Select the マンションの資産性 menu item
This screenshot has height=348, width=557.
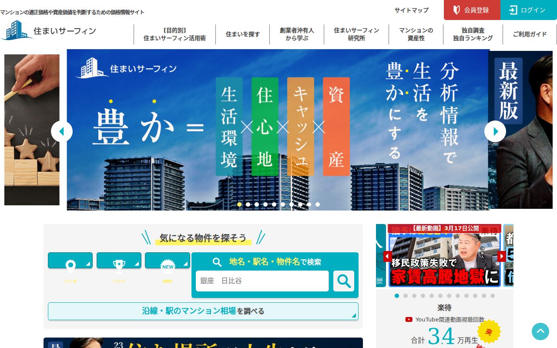[416, 34]
